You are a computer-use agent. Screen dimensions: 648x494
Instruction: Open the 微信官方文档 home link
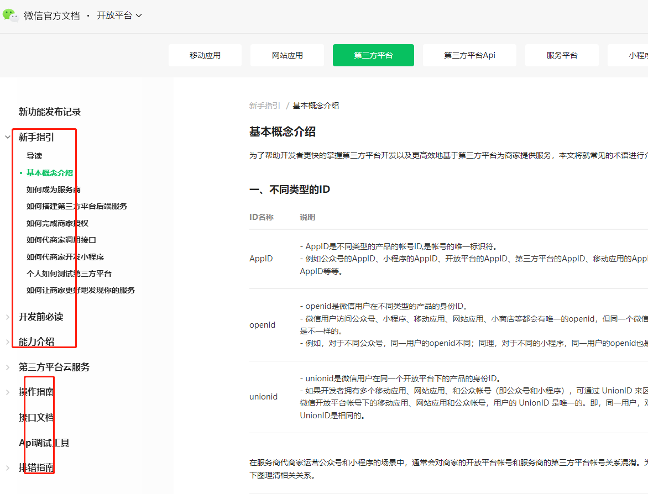coord(51,15)
